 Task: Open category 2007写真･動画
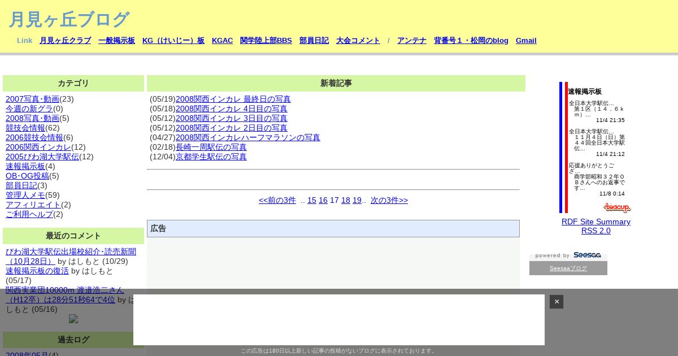coord(32,99)
